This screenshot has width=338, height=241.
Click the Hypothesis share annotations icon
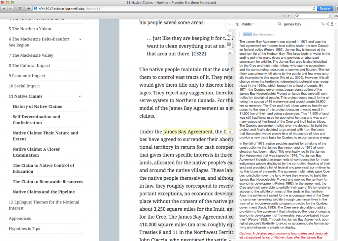click(327, 24)
